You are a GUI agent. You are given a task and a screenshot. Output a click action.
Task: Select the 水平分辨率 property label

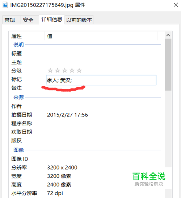24,193
